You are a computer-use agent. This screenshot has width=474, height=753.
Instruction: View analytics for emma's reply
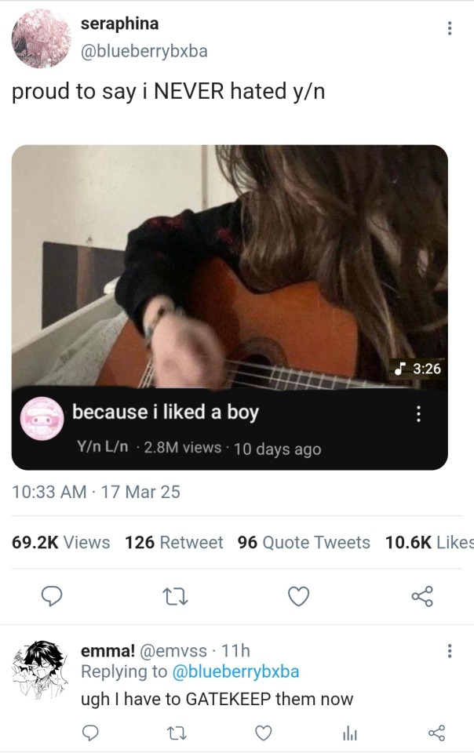[x=350, y=733]
